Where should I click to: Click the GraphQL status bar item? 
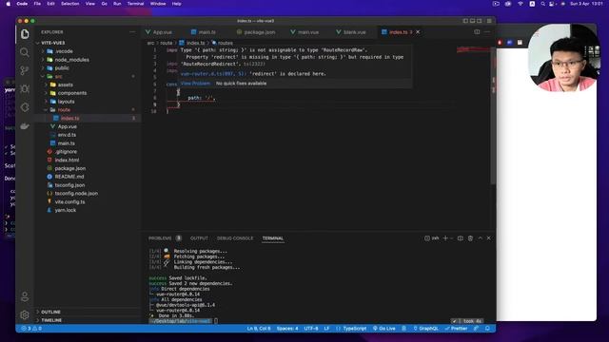(425, 329)
